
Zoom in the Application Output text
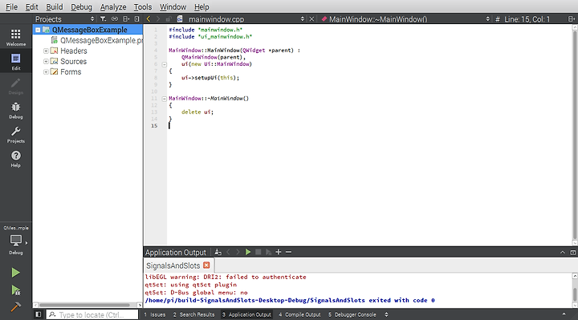[x=279, y=253]
